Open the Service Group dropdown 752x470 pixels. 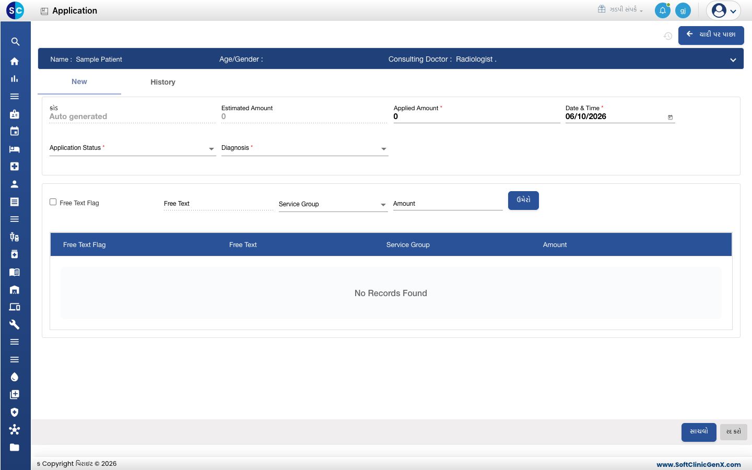click(x=333, y=204)
